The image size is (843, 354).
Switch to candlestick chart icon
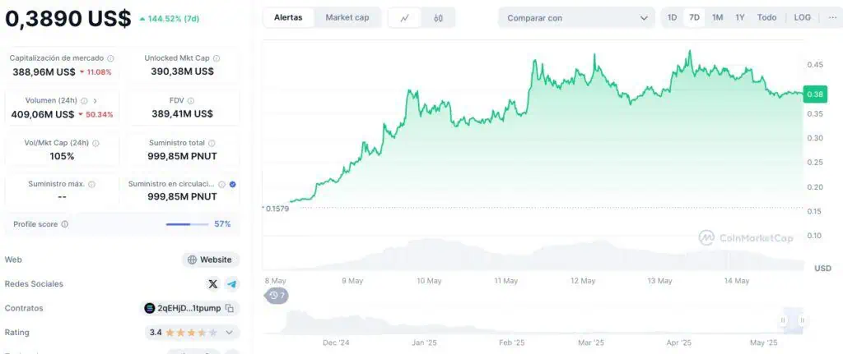438,18
